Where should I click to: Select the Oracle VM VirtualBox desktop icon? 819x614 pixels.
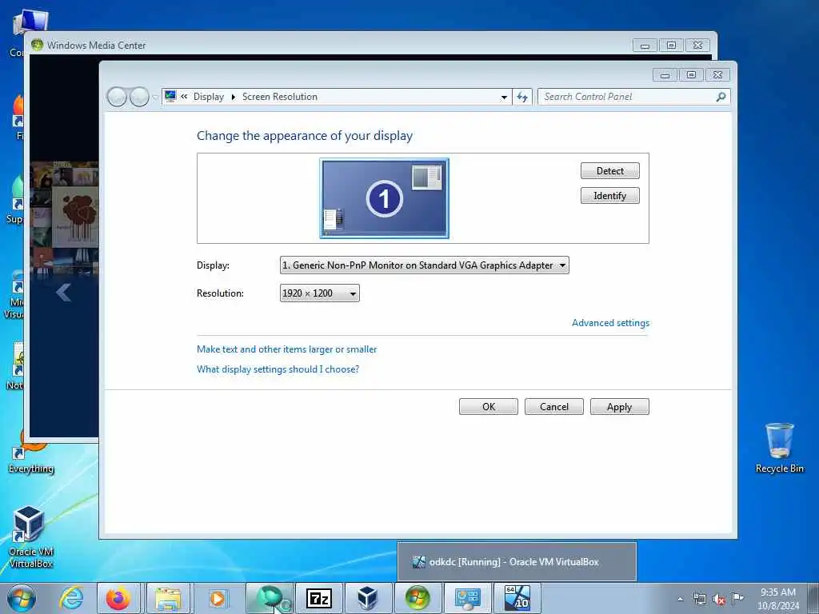point(30,536)
